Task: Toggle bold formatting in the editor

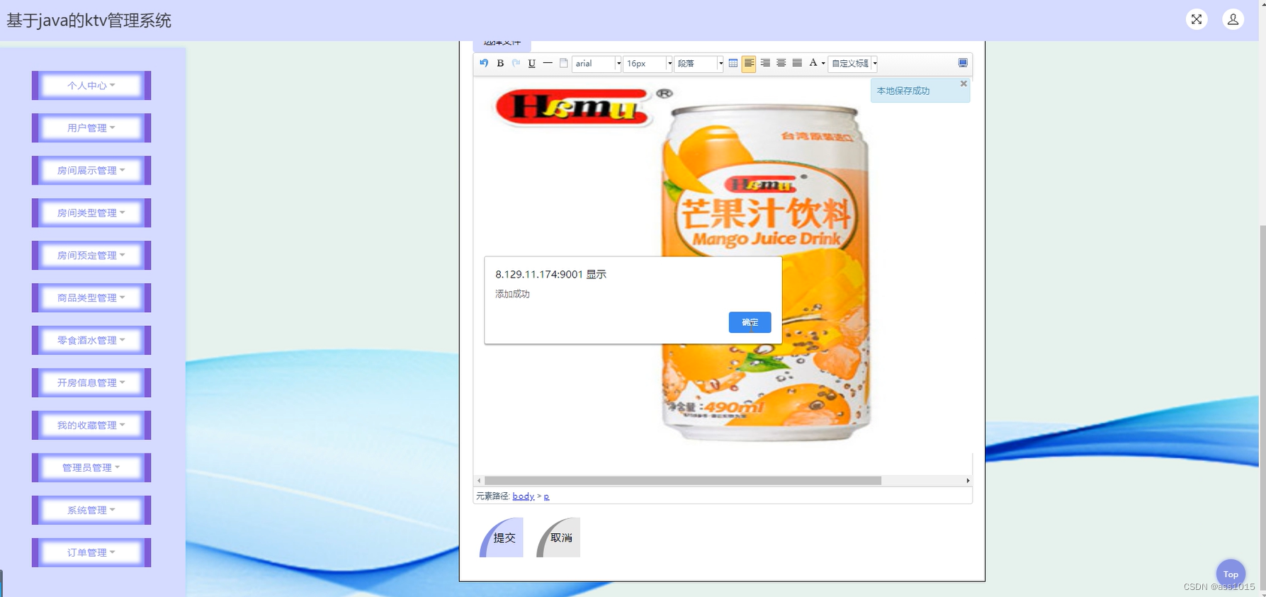Action: tap(500, 63)
